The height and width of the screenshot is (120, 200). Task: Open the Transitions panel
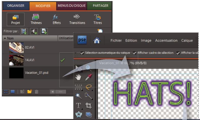pyautogui.click(x=77, y=19)
